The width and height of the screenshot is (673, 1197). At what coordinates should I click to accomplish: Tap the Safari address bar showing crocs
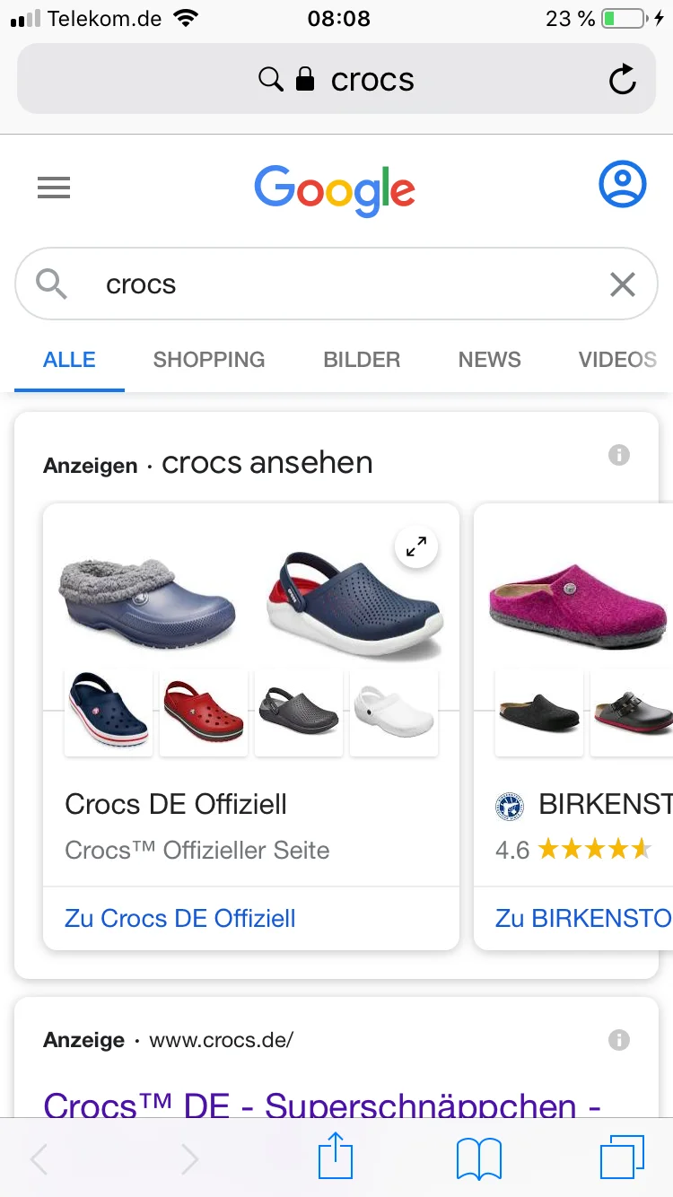pos(336,80)
